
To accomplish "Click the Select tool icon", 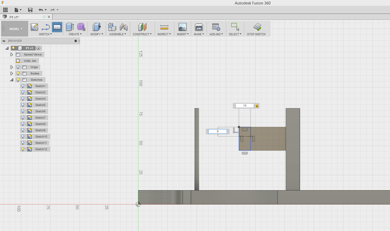I will point(235,27).
